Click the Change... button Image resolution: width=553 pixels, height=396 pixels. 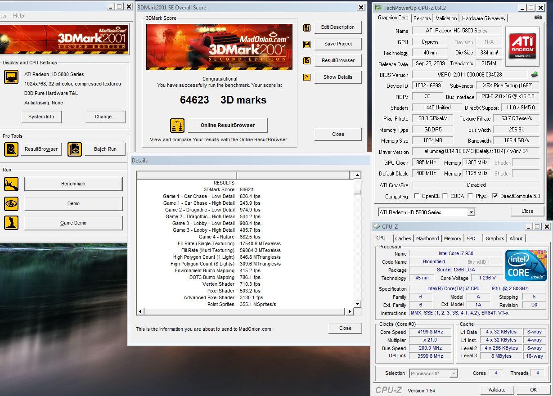click(105, 117)
